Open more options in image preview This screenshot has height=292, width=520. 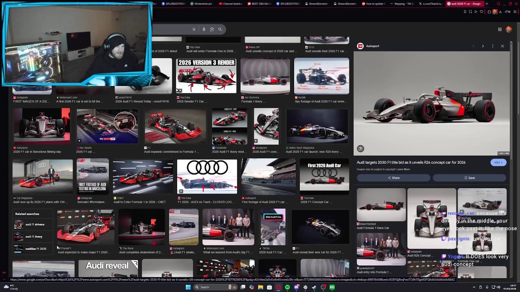[x=492, y=46]
